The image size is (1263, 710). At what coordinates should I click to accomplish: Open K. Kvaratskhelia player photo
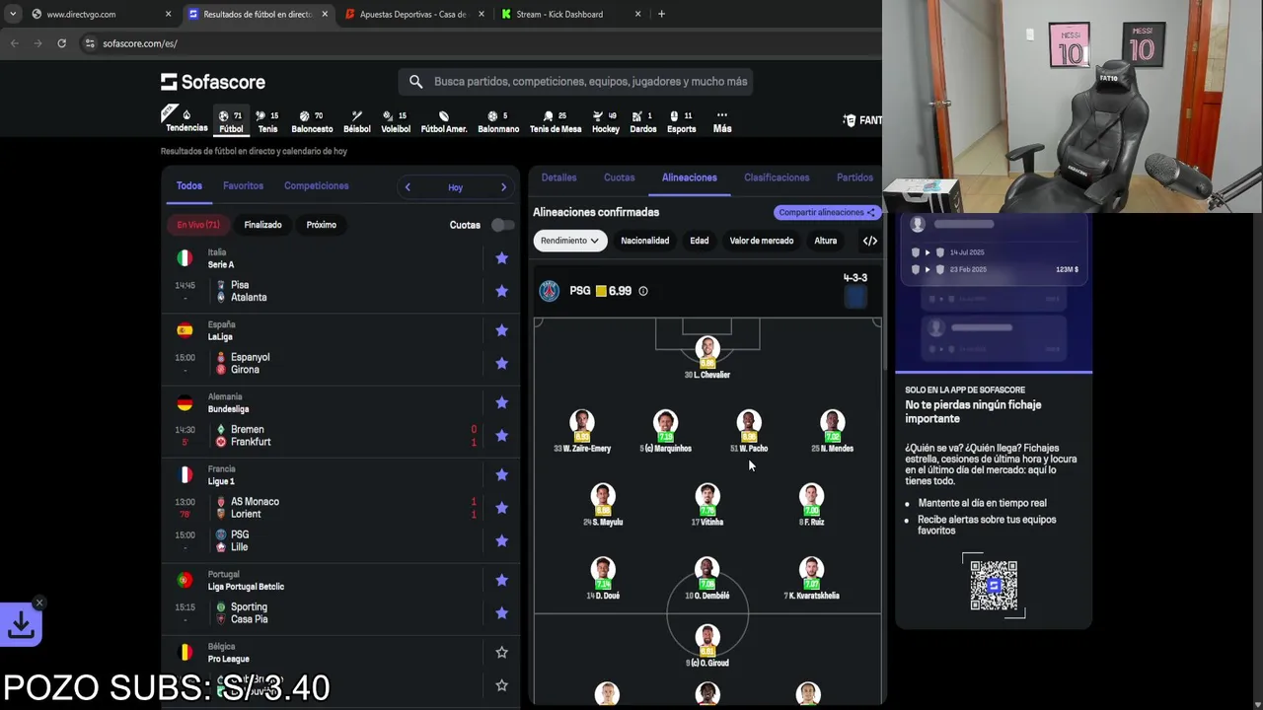pos(811,569)
